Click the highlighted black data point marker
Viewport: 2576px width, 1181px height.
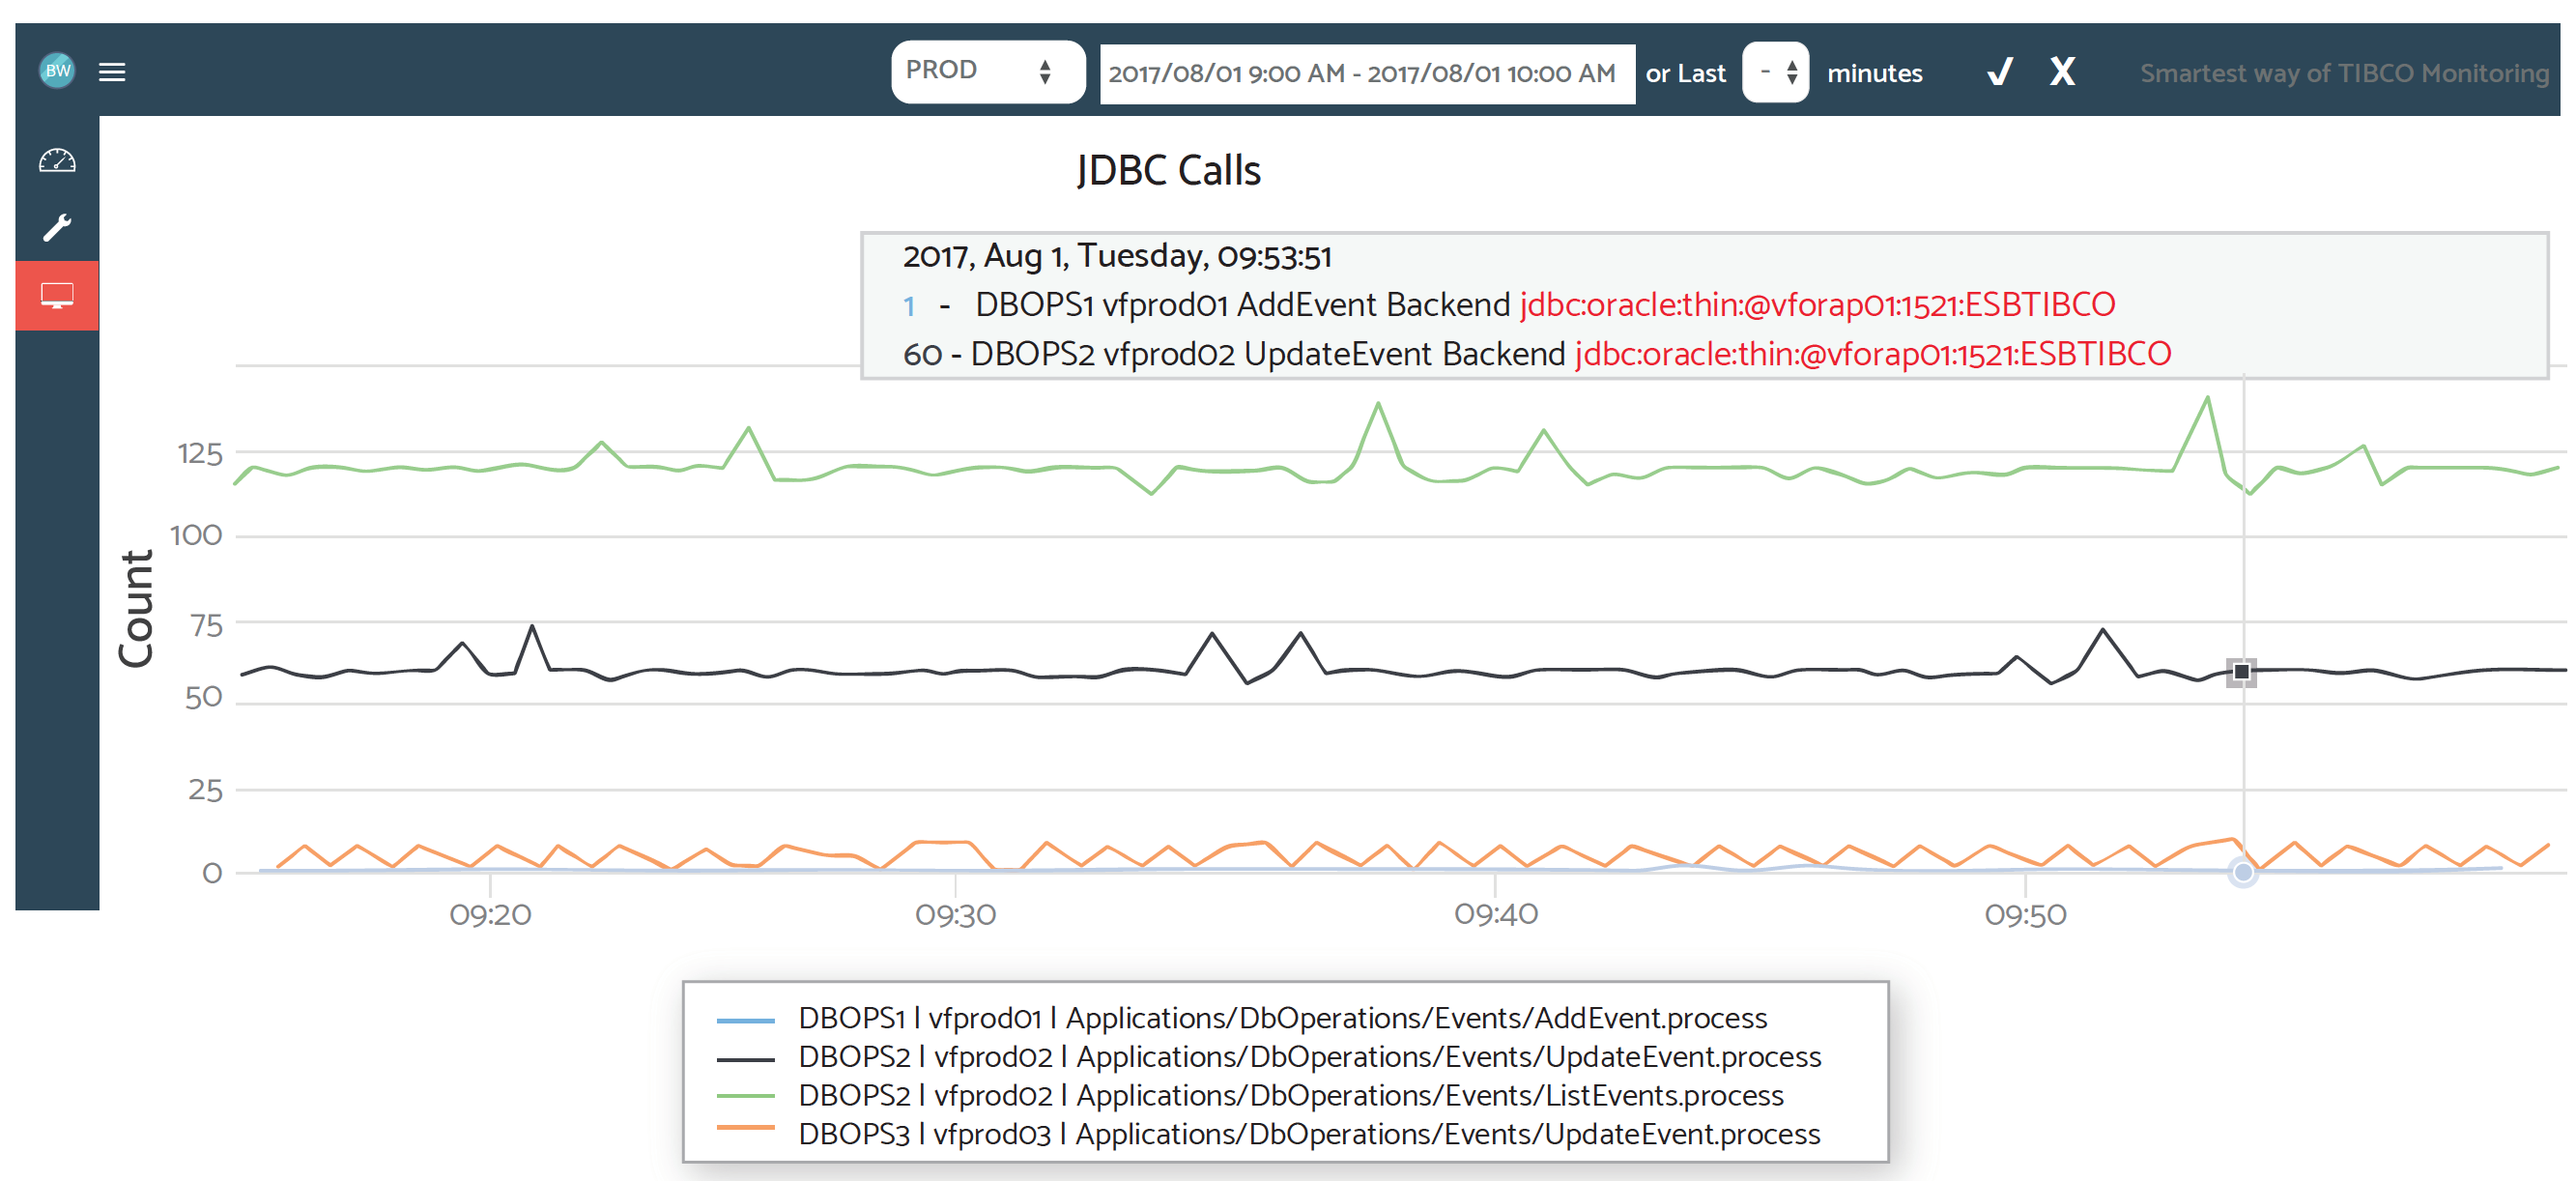tap(2241, 672)
